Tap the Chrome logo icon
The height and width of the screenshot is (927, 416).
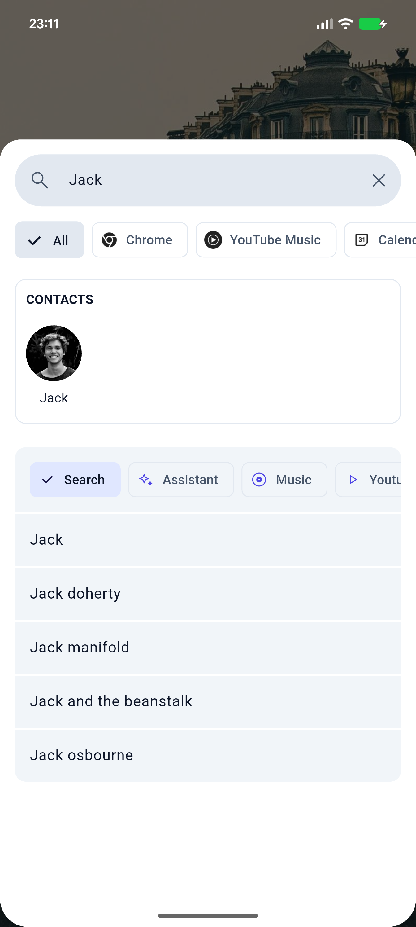tap(109, 240)
